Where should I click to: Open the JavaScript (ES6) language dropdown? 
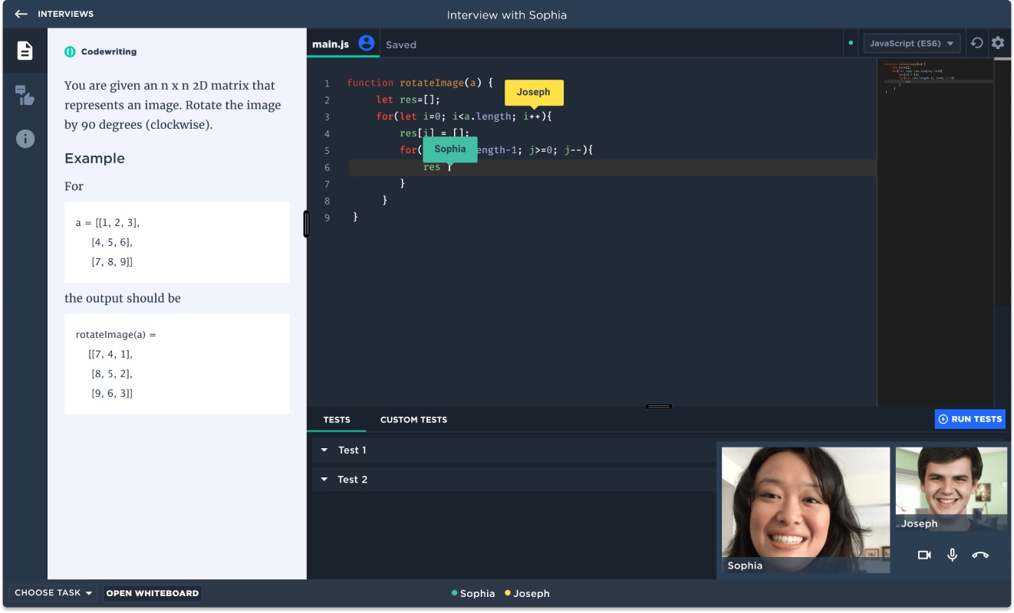click(912, 44)
